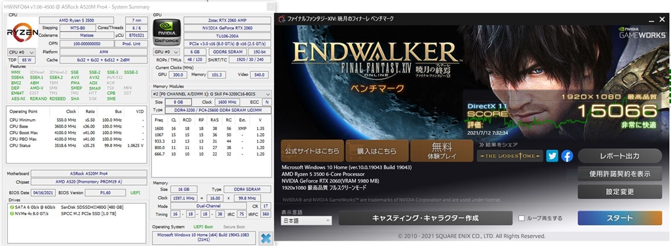The image size is (671, 246).
Task: Click the Facebook share icon
Action: (567, 156)
